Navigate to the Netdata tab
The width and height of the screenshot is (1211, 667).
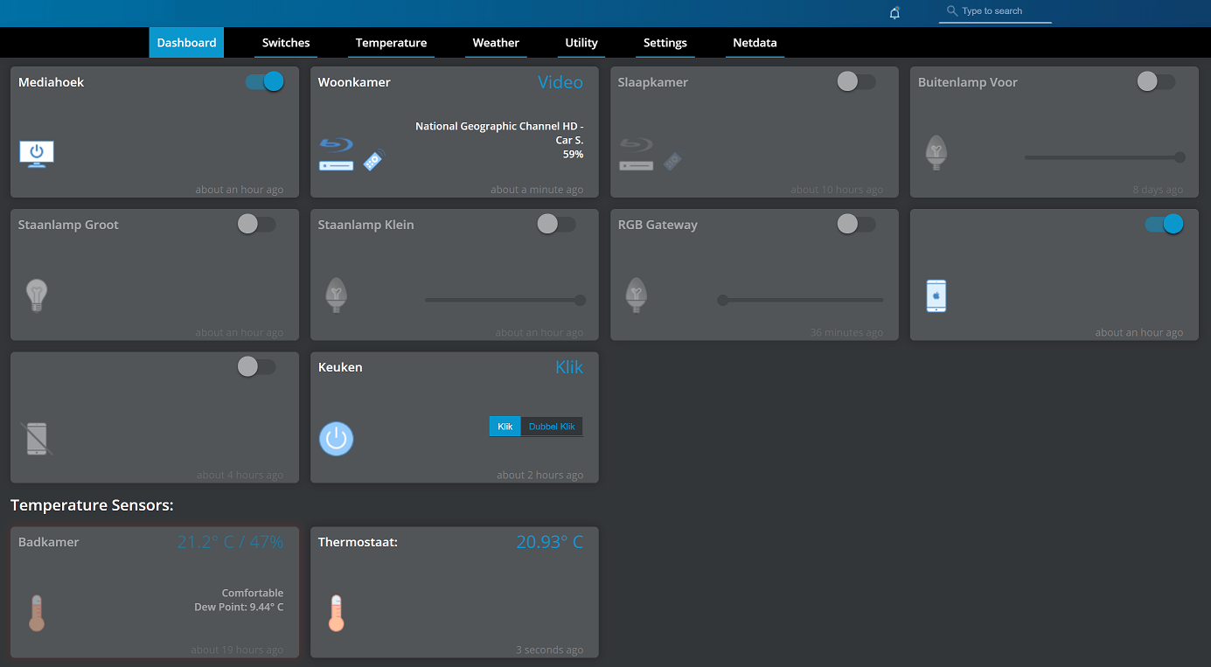(755, 43)
